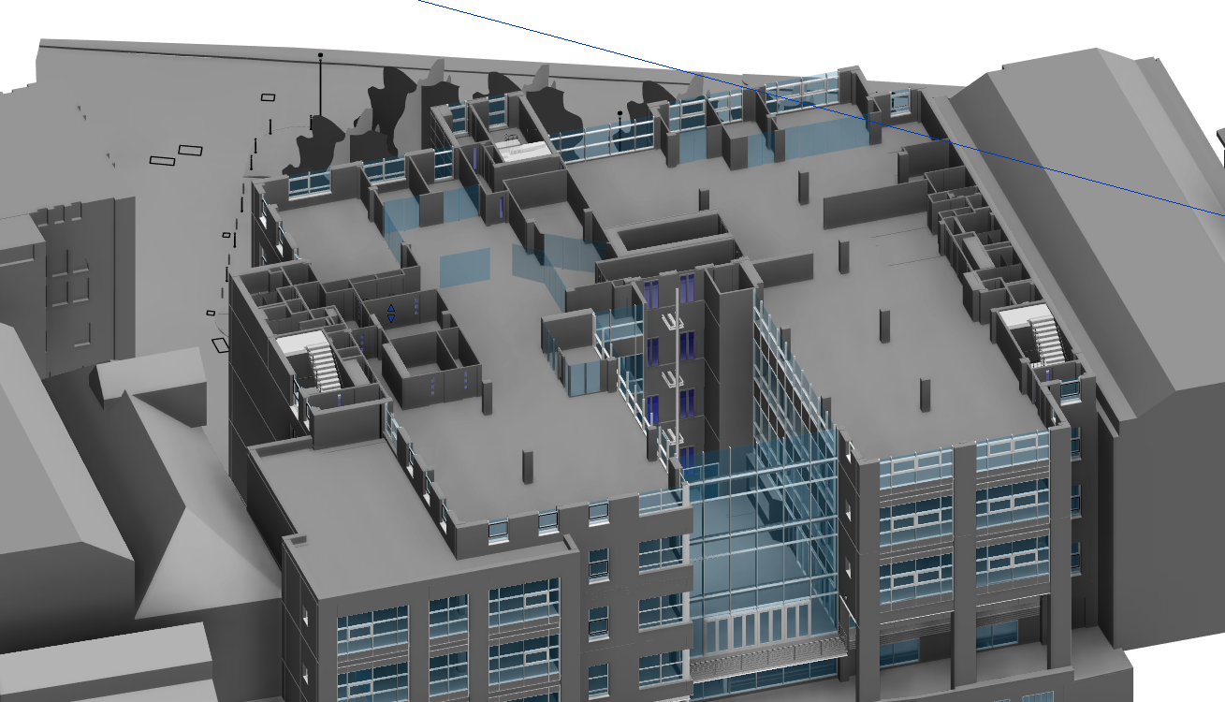Select the white staircase on the right wing

point(1042,338)
